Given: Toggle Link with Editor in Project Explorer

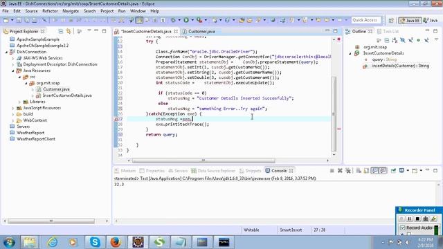Looking at the screenshot, I should [x=69, y=31].
